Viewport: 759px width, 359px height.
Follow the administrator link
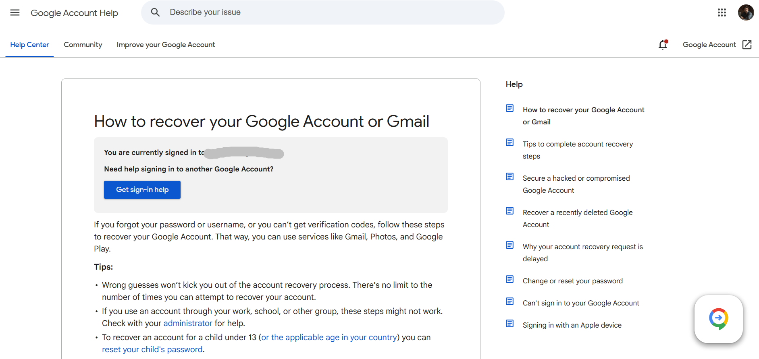pyautogui.click(x=187, y=323)
